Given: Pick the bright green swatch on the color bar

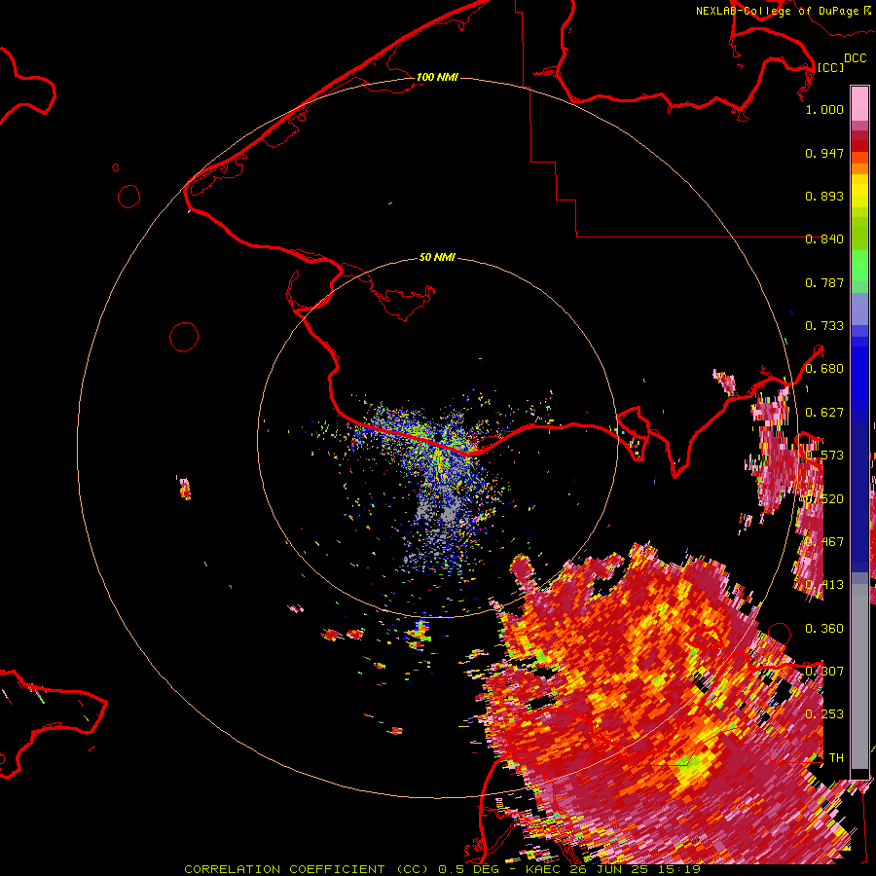Looking at the screenshot, I should [859, 266].
